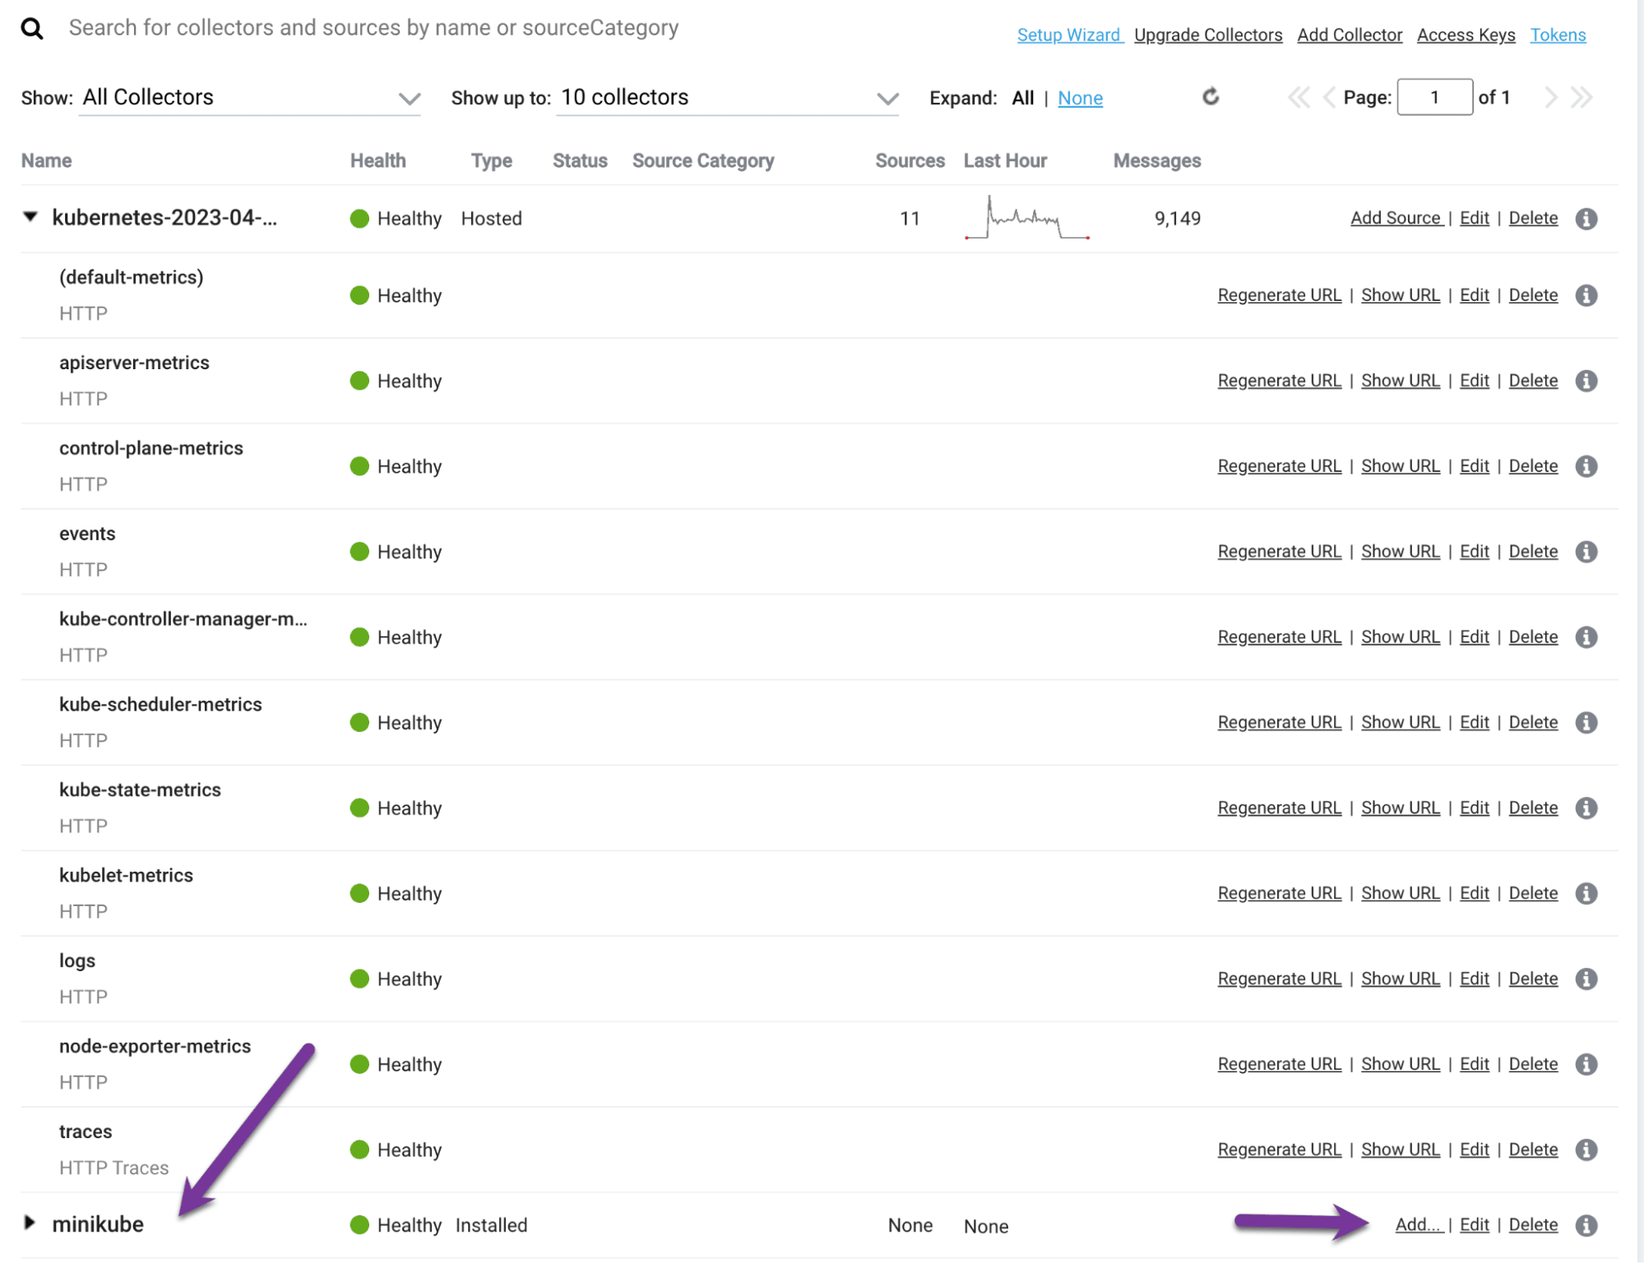Click the search magnifier icon

pyautogui.click(x=32, y=29)
